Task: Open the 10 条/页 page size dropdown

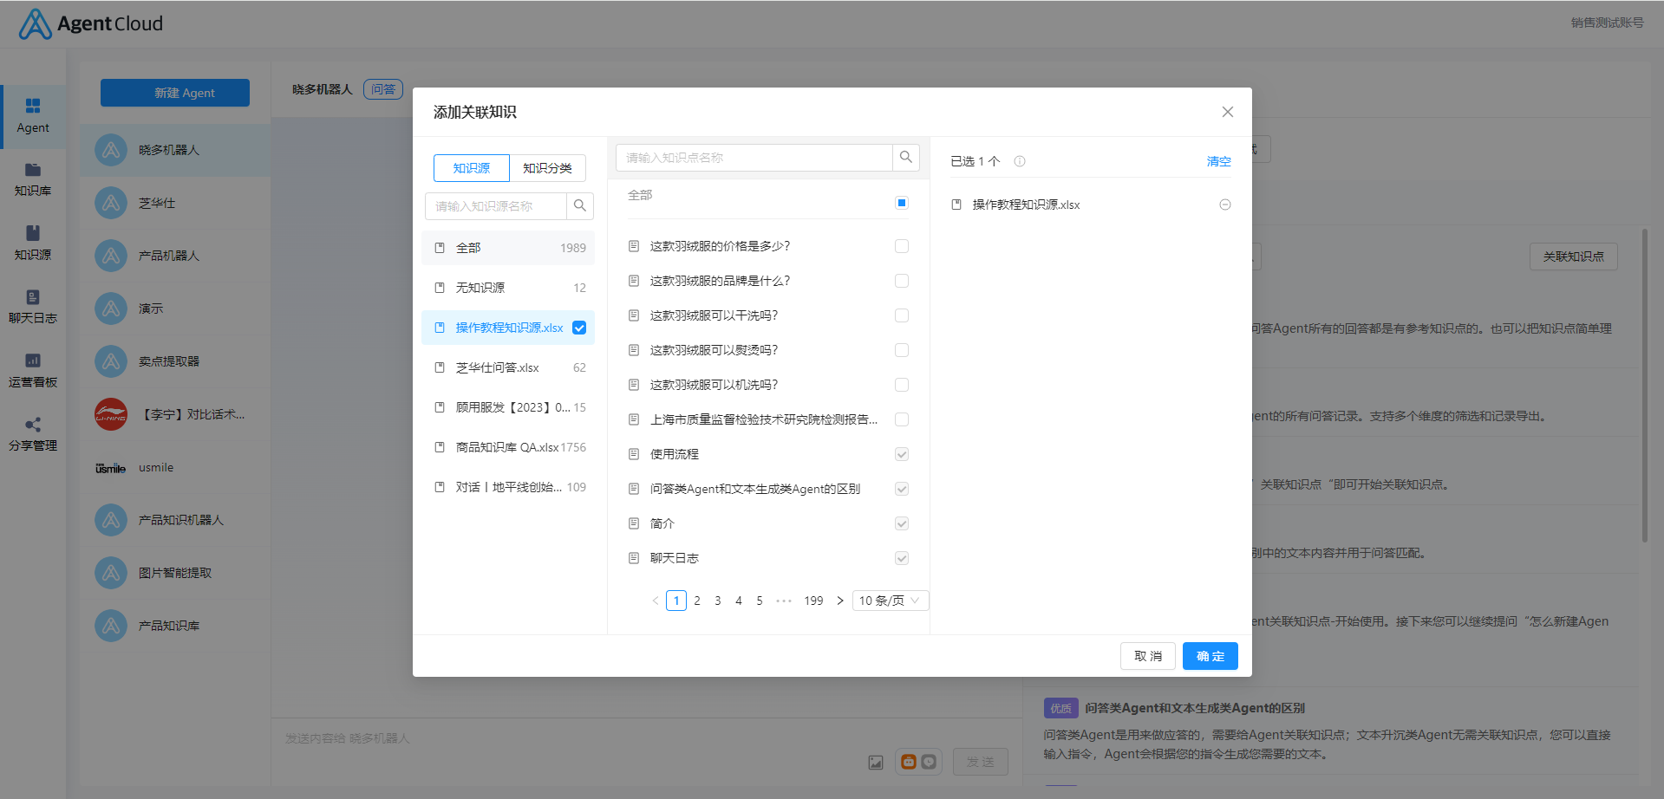Action: pos(891,601)
